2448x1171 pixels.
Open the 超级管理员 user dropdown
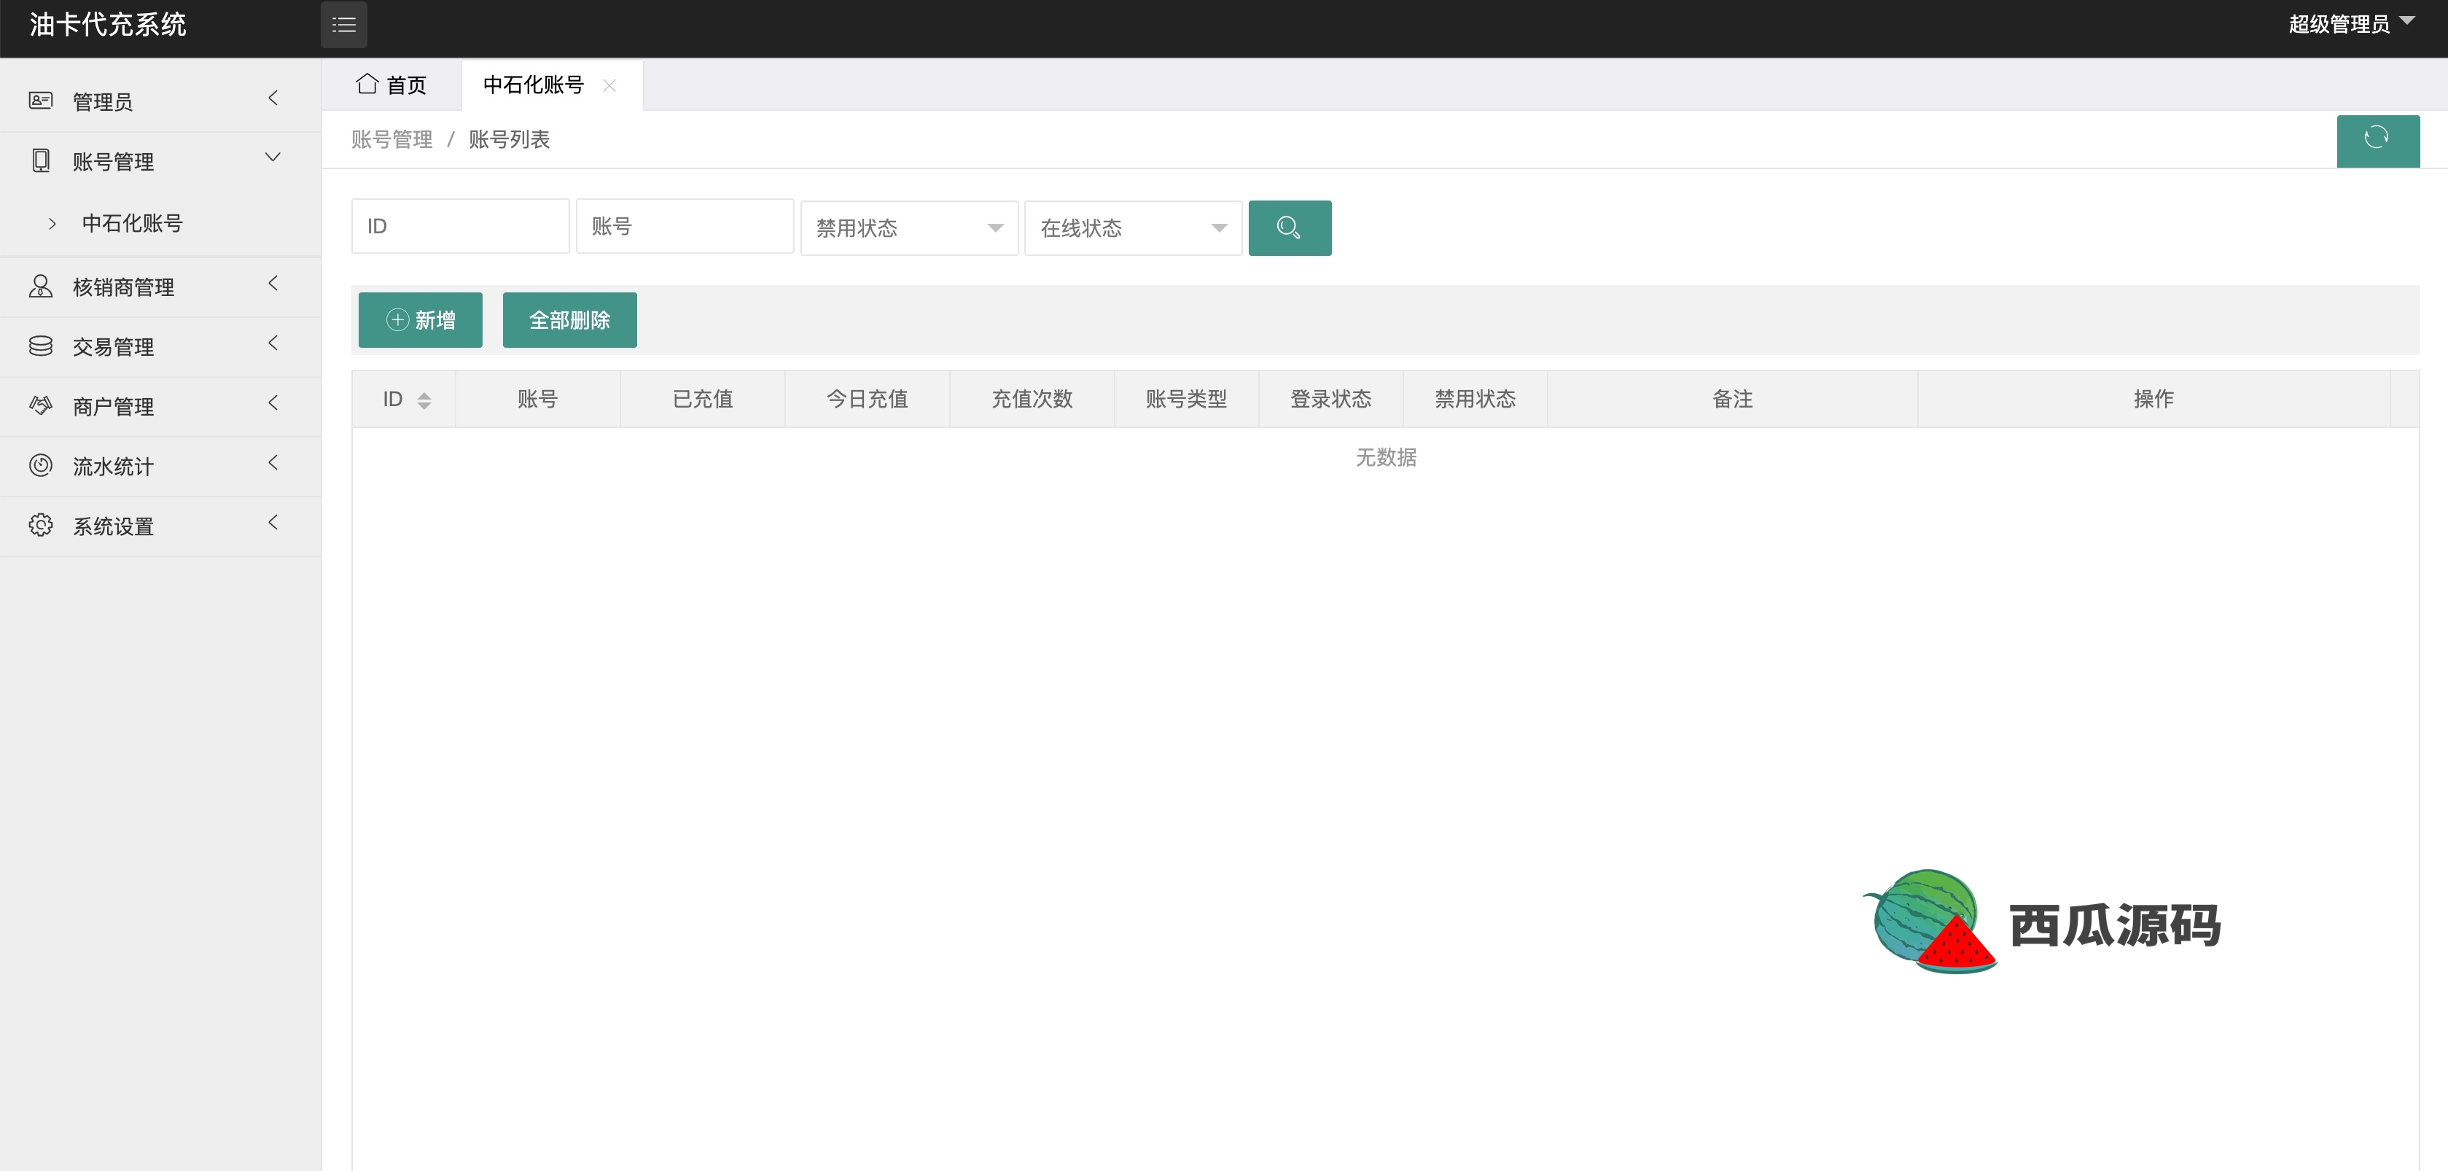[x=2351, y=25]
